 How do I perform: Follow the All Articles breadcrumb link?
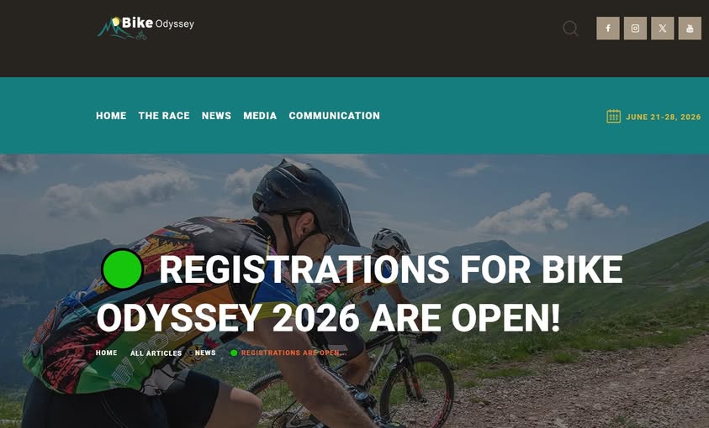pyautogui.click(x=156, y=353)
